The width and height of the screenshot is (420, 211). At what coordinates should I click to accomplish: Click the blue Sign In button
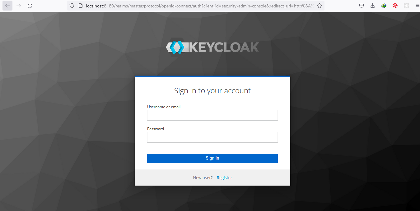(212, 158)
